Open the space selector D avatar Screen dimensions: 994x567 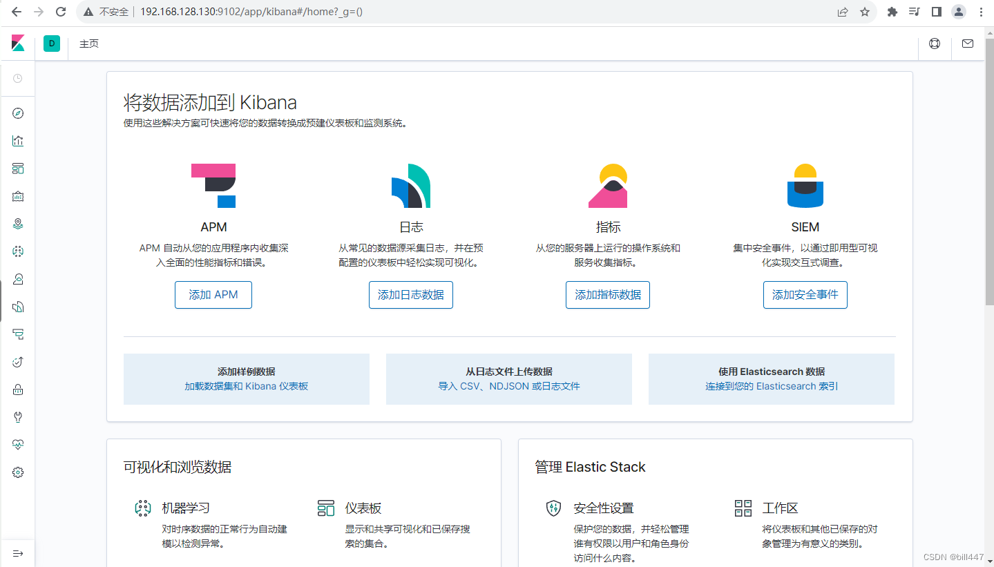tap(52, 44)
